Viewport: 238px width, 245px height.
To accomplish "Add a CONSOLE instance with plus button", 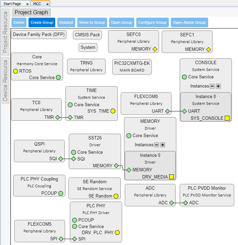I will tap(218, 86).
